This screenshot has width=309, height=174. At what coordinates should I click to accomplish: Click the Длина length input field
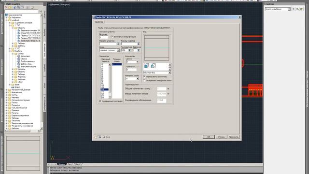click(131, 62)
